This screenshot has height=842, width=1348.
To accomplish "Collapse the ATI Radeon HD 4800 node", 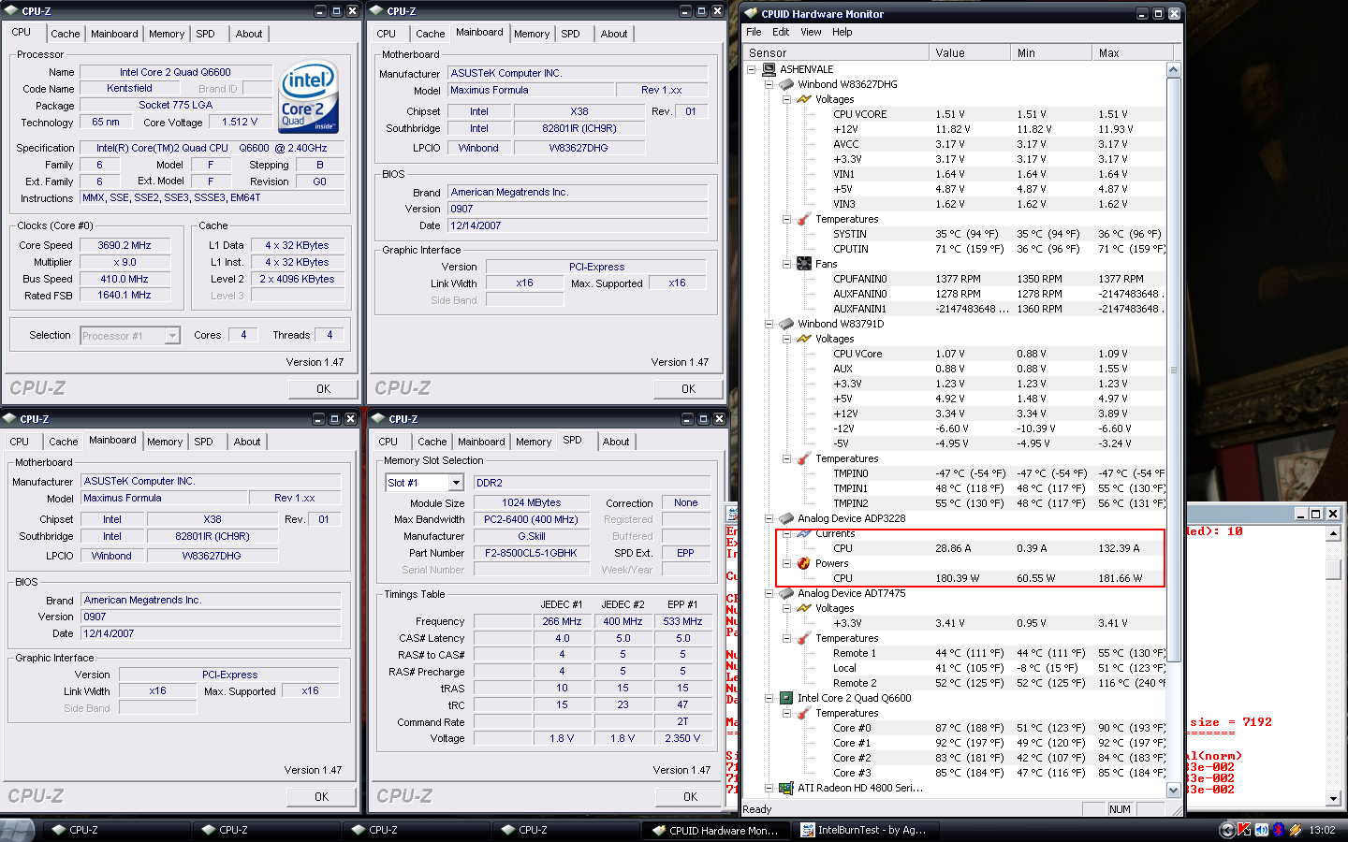I will pos(769,788).
